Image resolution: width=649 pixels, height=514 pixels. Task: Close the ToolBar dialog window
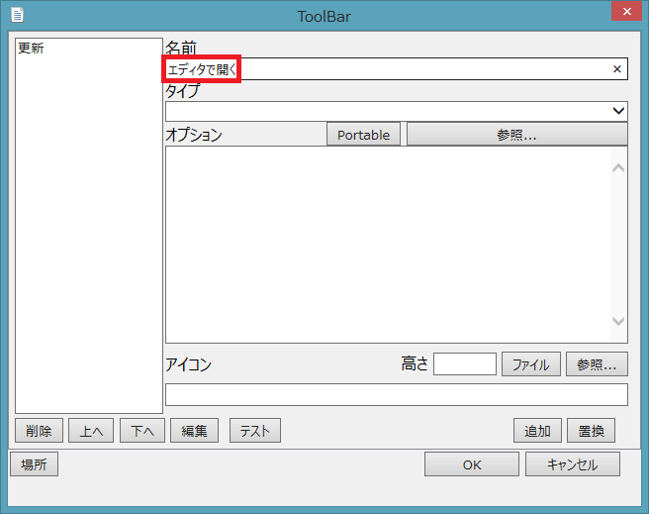[x=621, y=13]
